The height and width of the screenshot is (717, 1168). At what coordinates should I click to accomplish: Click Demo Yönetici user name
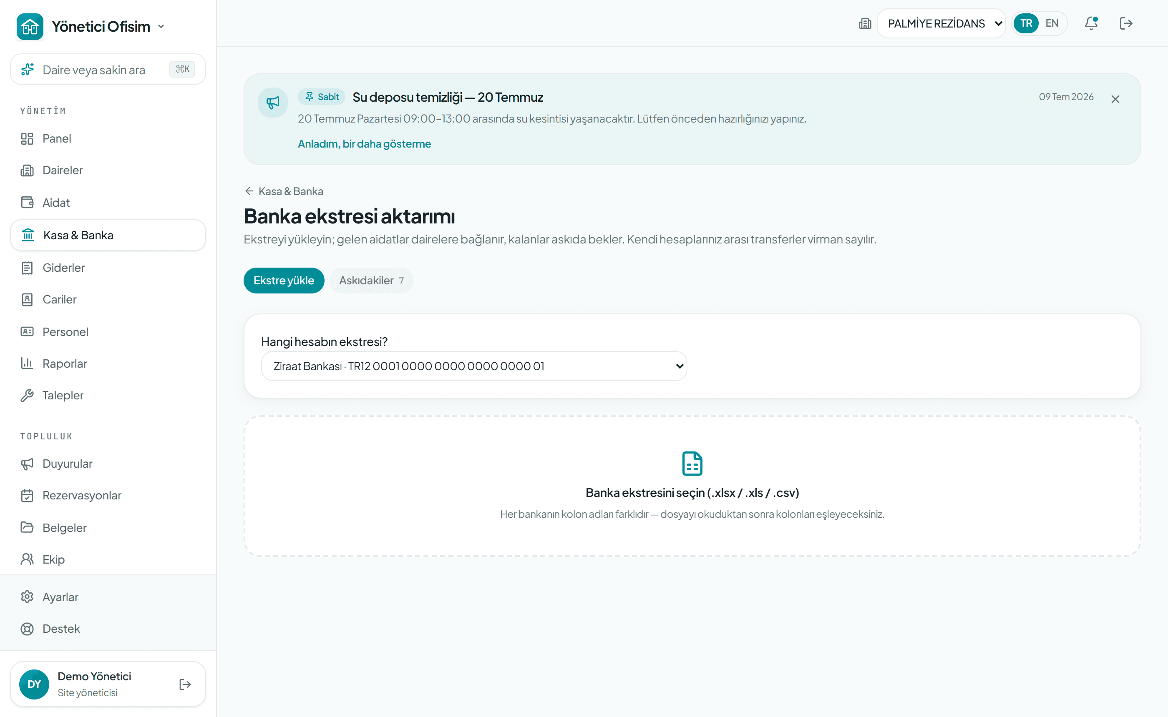click(x=94, y=676)
